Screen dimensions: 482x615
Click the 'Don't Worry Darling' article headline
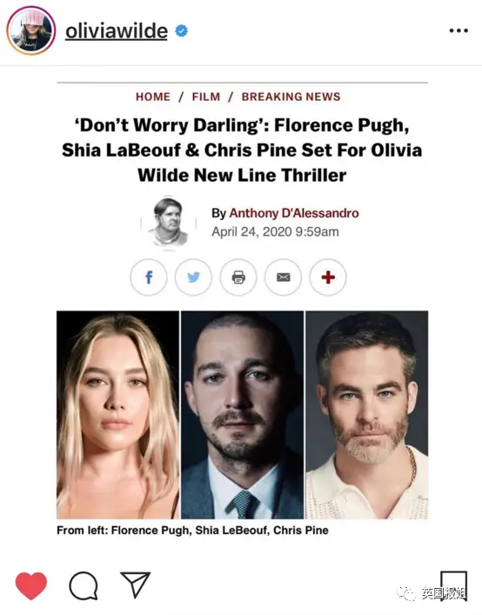pyautogui.click(x=242, y=150)
